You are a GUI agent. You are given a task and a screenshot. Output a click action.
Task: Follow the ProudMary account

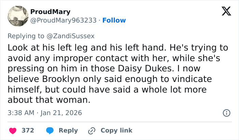(114, 20)
